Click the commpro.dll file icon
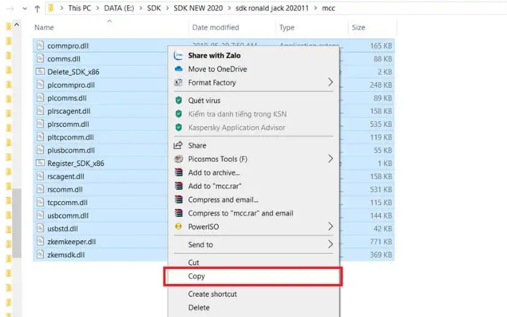This screenshot has height=317, width=507. coord(40,46)
